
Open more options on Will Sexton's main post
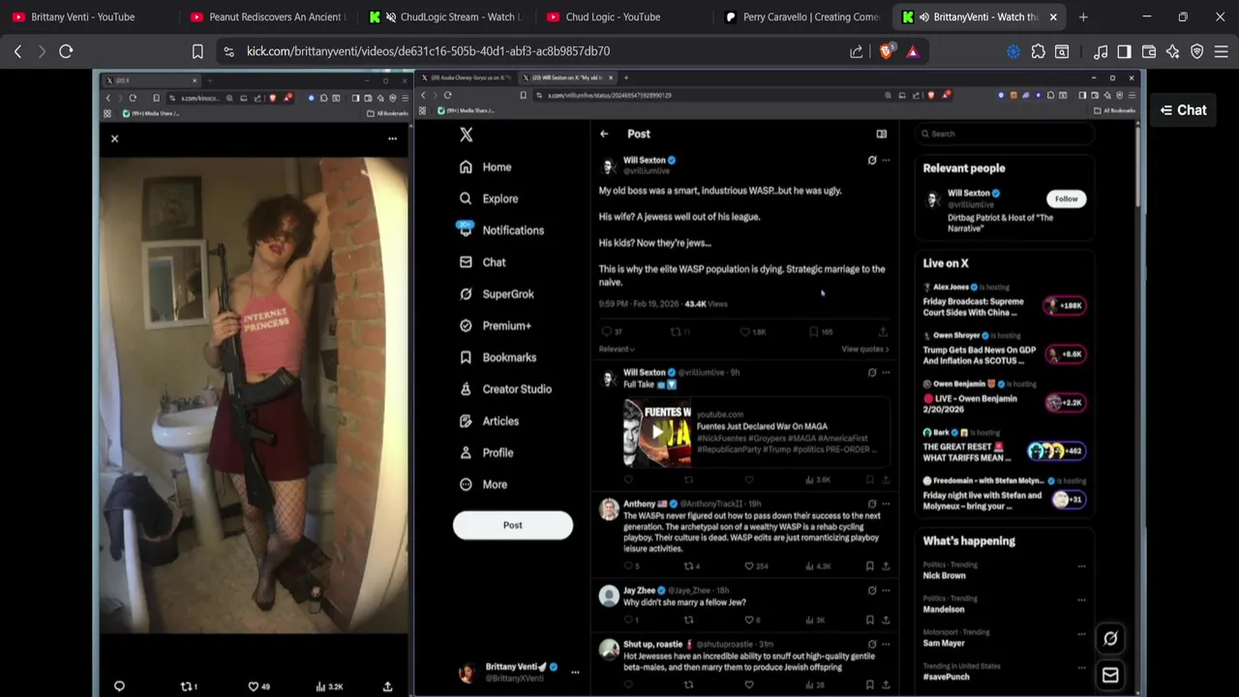[886, 161]
